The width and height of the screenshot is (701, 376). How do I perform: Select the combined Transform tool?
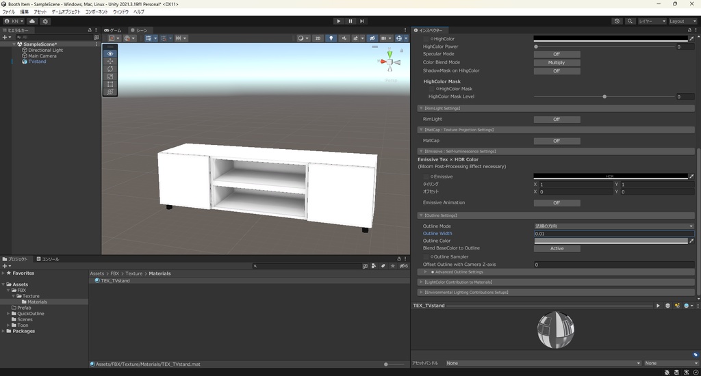coord(110,92)
